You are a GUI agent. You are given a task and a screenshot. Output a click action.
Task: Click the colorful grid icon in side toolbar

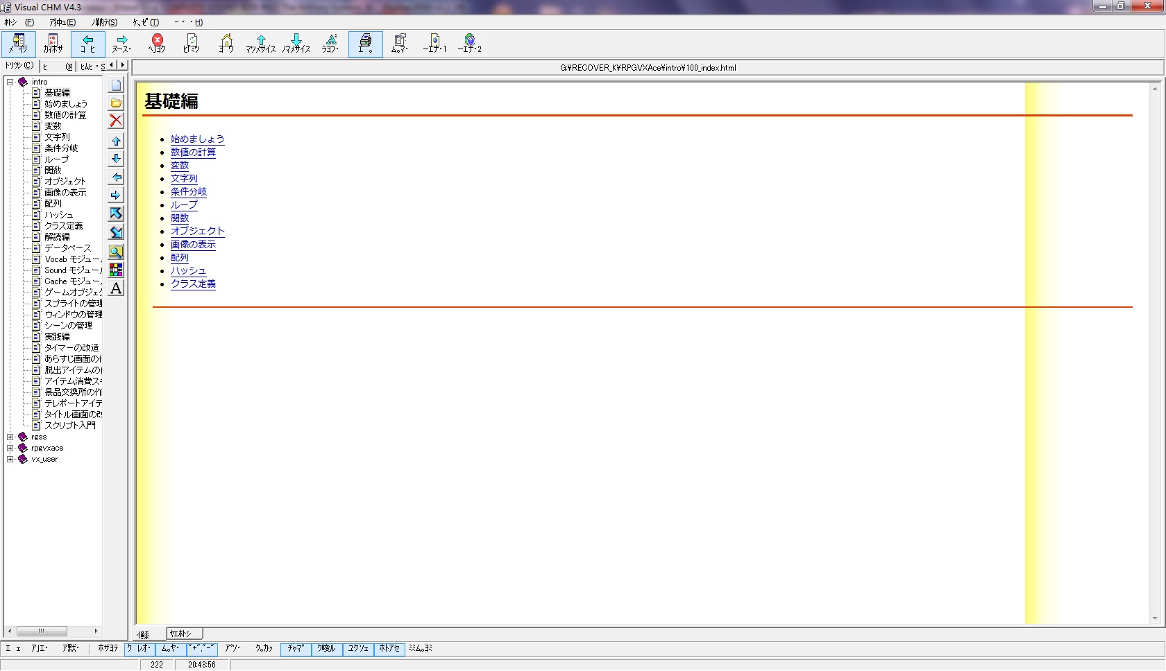pyautogui.click(x=116, y=270)
